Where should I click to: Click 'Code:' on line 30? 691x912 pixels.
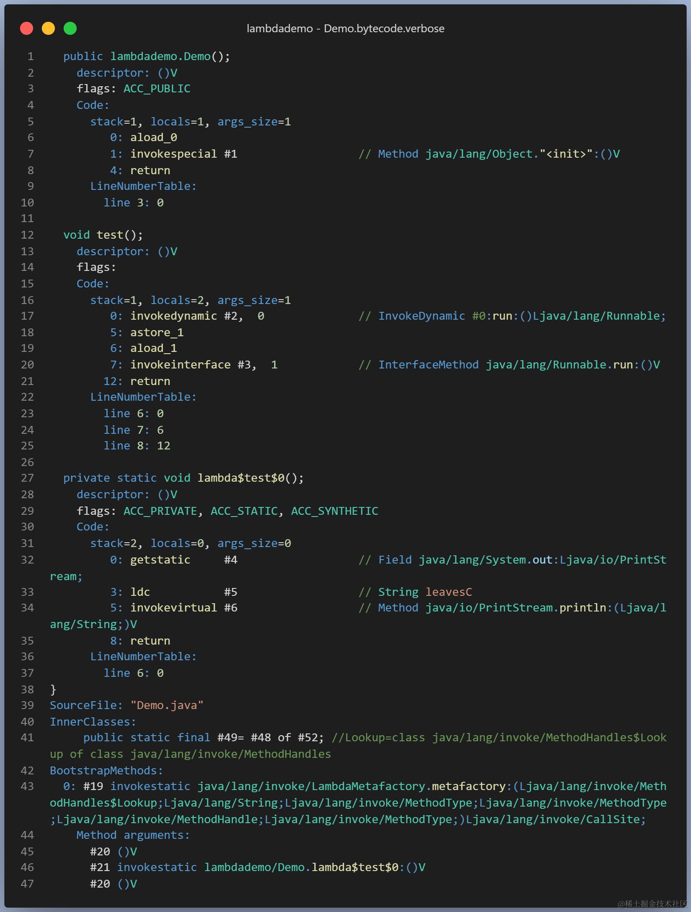pos(93,527)
